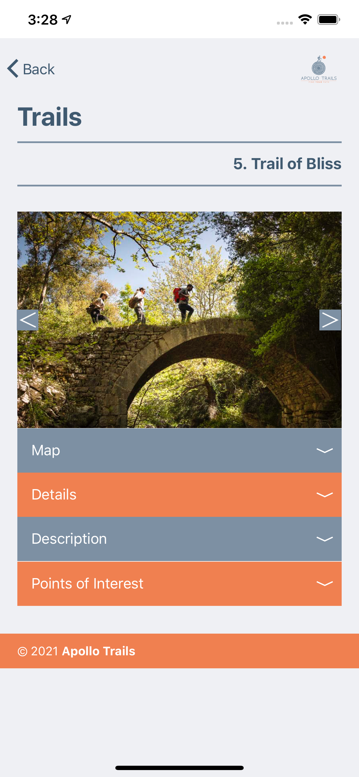Show previous photo with left arrow
Viewport: 359px width, 777px height.
tap(28, 320)
